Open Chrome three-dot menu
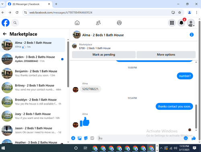Viewport: 201px width, 152px height. pos(197,12)
